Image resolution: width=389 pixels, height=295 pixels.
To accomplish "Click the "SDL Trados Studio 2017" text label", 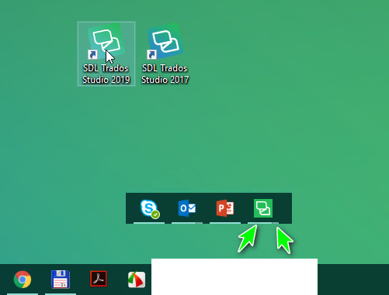I will pos(165,74).
